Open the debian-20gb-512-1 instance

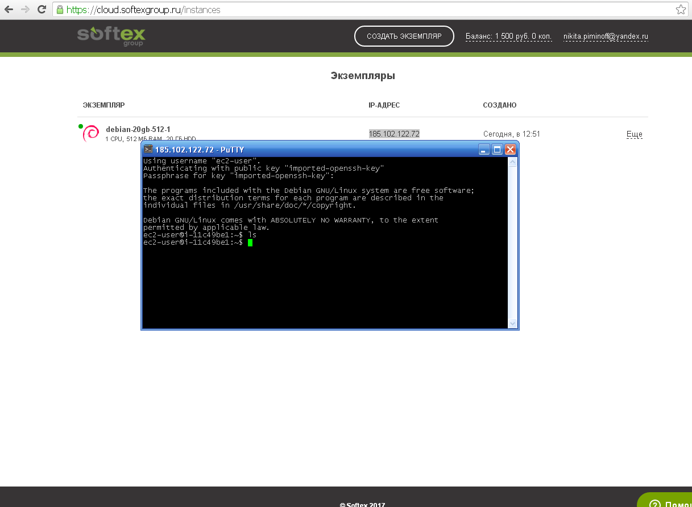pyautogui.click(x=138, y=129)
